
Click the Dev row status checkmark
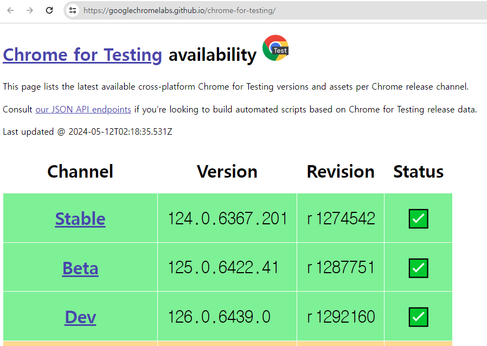418,317
